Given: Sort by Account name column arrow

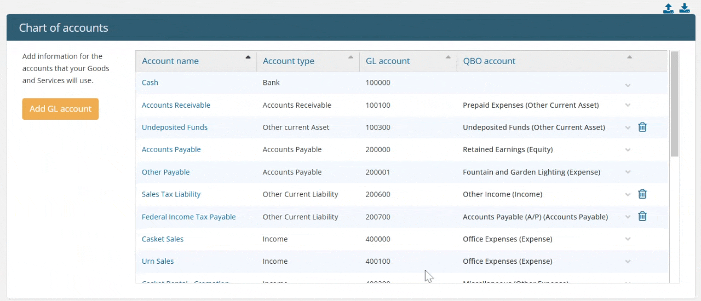Looking at the screenshot, I should [248, 57].
